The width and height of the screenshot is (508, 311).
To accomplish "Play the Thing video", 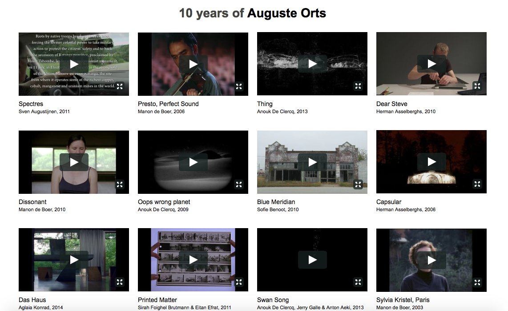I will 312,64.
